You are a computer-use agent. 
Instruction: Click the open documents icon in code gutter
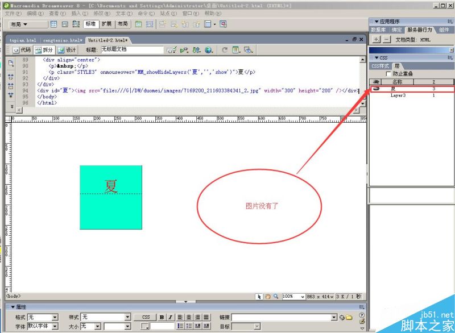(x=11, y=63)
